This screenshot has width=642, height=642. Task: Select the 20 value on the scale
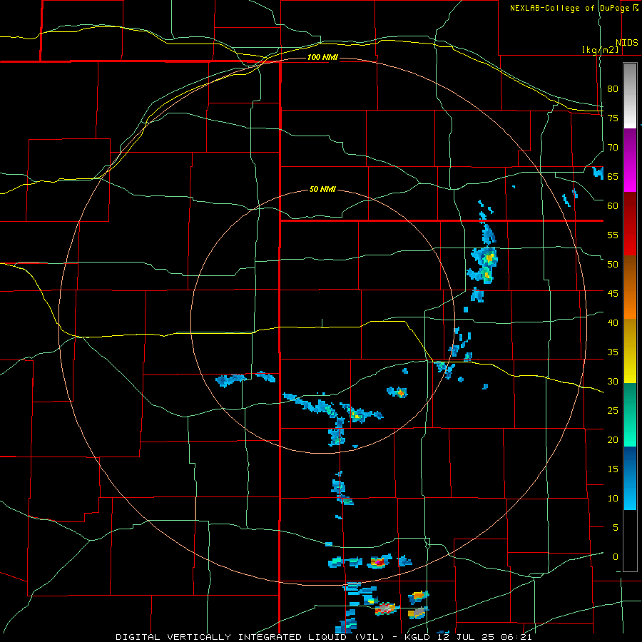613,440
